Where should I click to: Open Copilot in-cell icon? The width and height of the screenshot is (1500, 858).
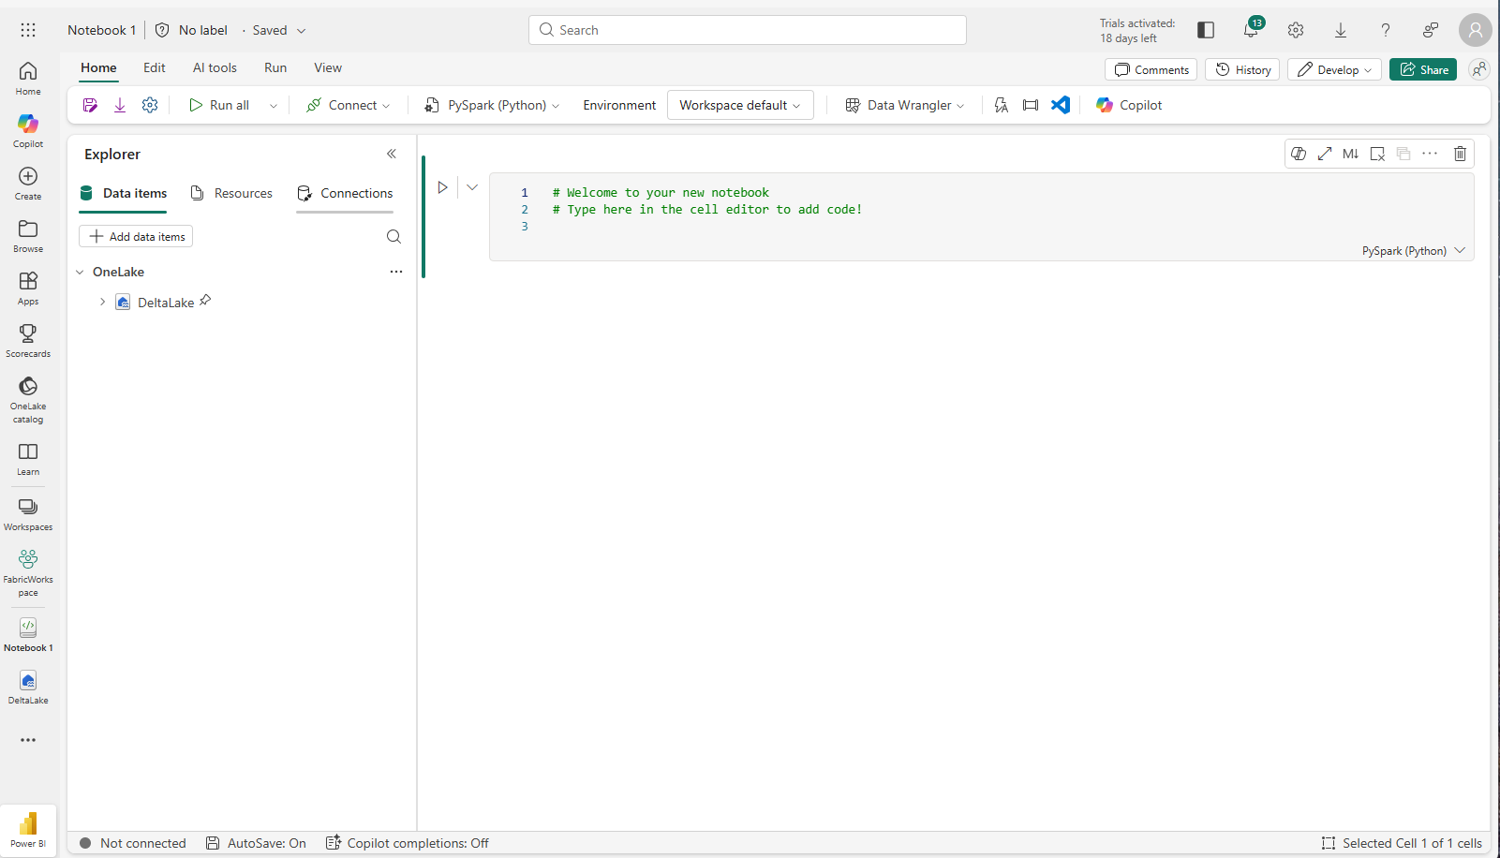[x=1299, y=154]
